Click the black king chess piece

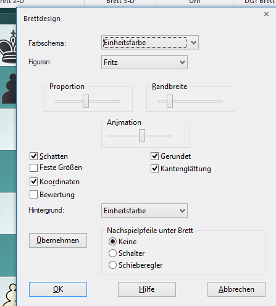click(x=8, y=46)
